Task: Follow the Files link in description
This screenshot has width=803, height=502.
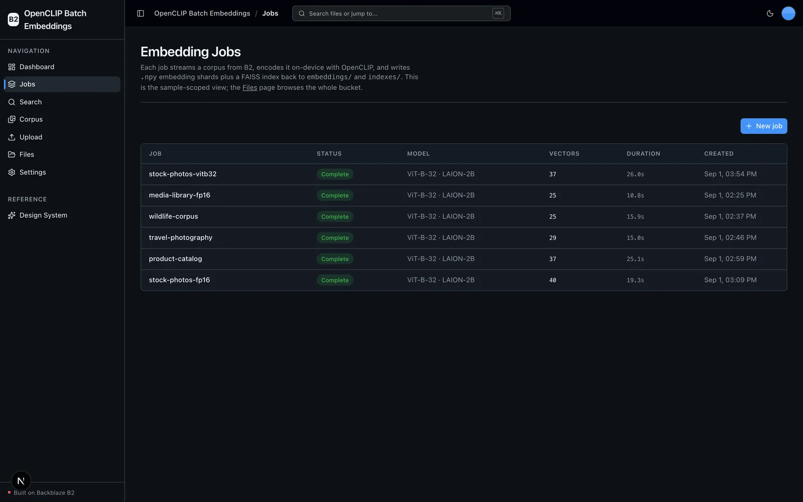Action: 249,87
